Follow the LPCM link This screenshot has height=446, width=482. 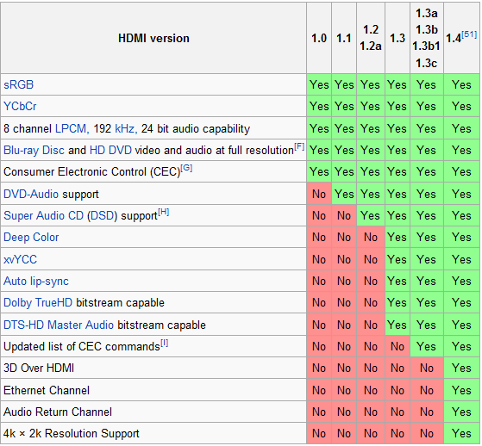click(71, 128)
